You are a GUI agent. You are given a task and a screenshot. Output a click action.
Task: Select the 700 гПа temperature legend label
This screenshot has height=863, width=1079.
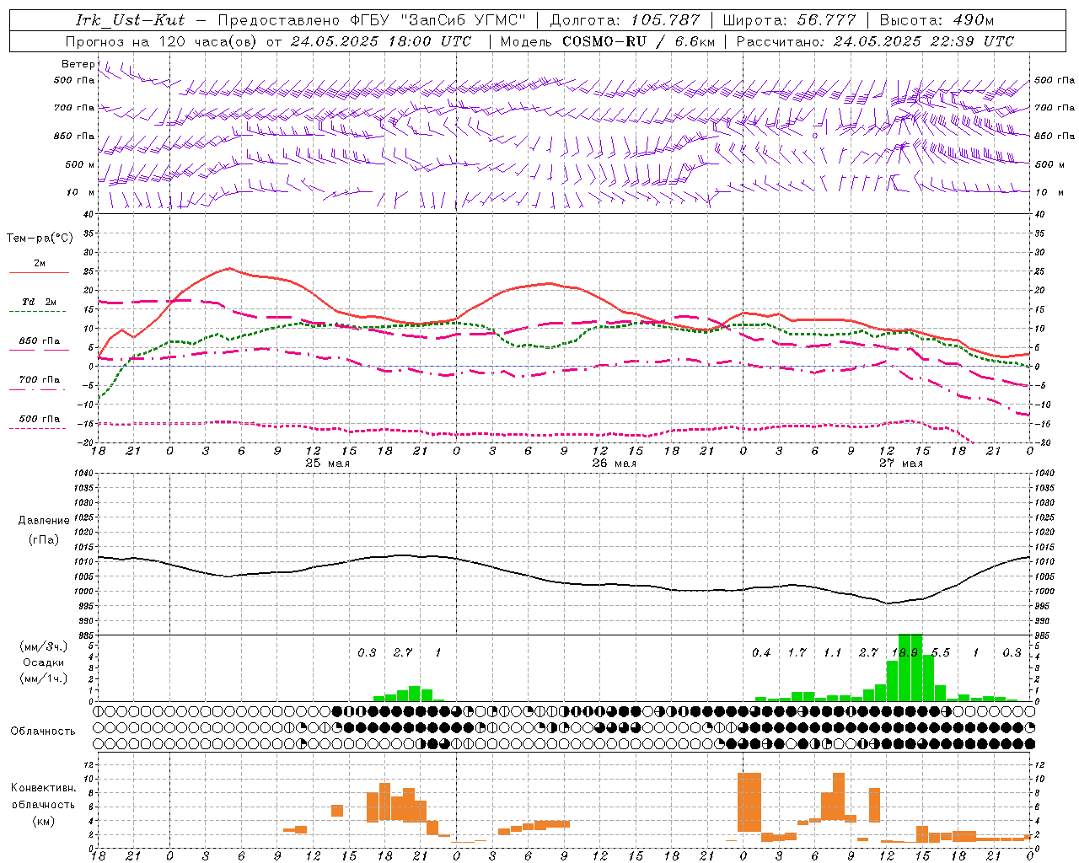[x=40, y=379]
